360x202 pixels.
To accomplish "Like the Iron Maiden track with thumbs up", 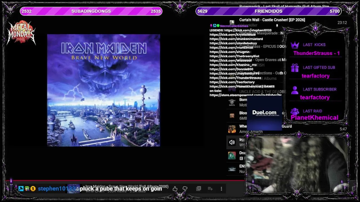I will [175, 189].
